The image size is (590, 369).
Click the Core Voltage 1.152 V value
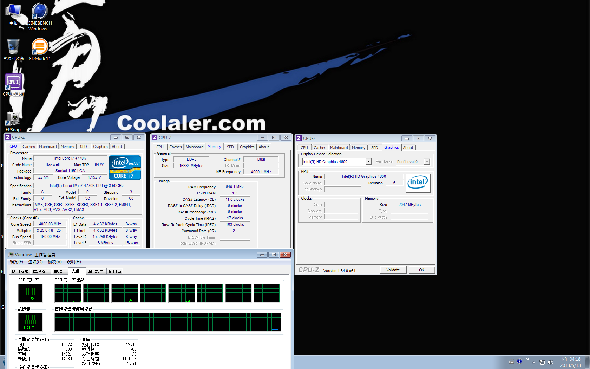tap(94, 177)
